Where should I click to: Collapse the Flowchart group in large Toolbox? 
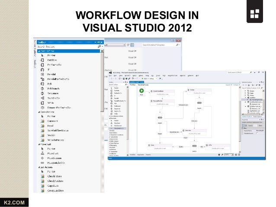coord(39,144)
